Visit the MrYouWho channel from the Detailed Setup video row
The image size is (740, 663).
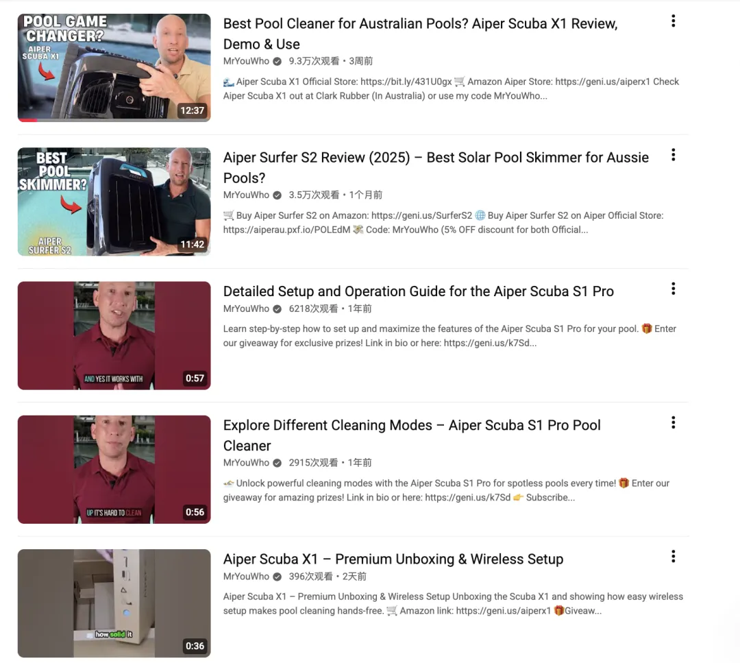[x=246, y=309]
